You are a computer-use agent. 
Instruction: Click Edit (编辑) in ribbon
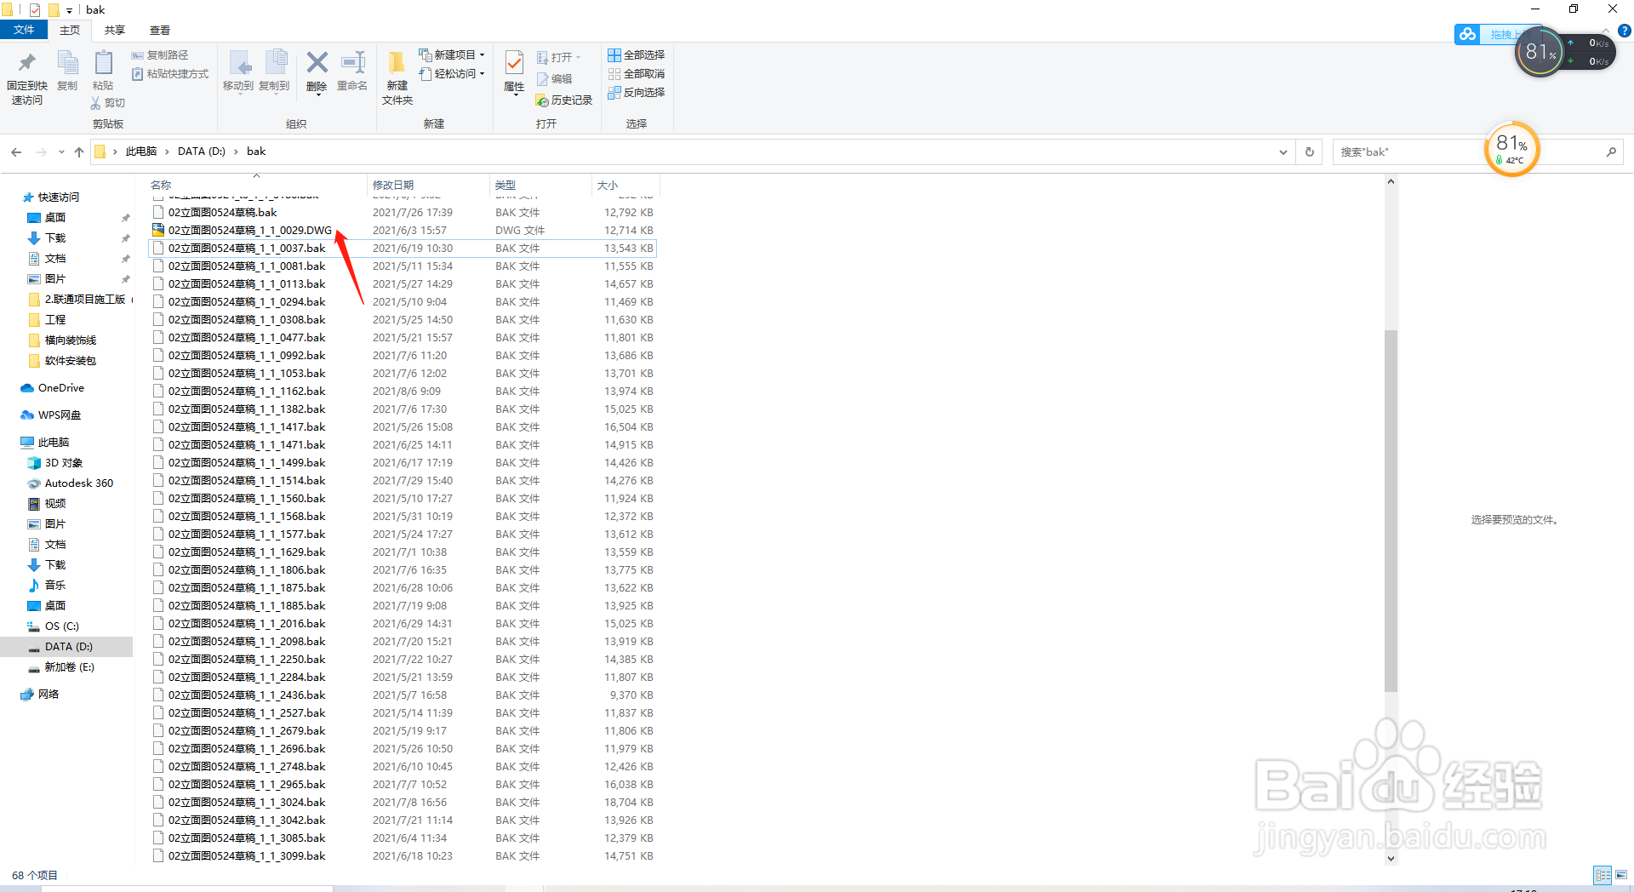click(x=555, y=79)
